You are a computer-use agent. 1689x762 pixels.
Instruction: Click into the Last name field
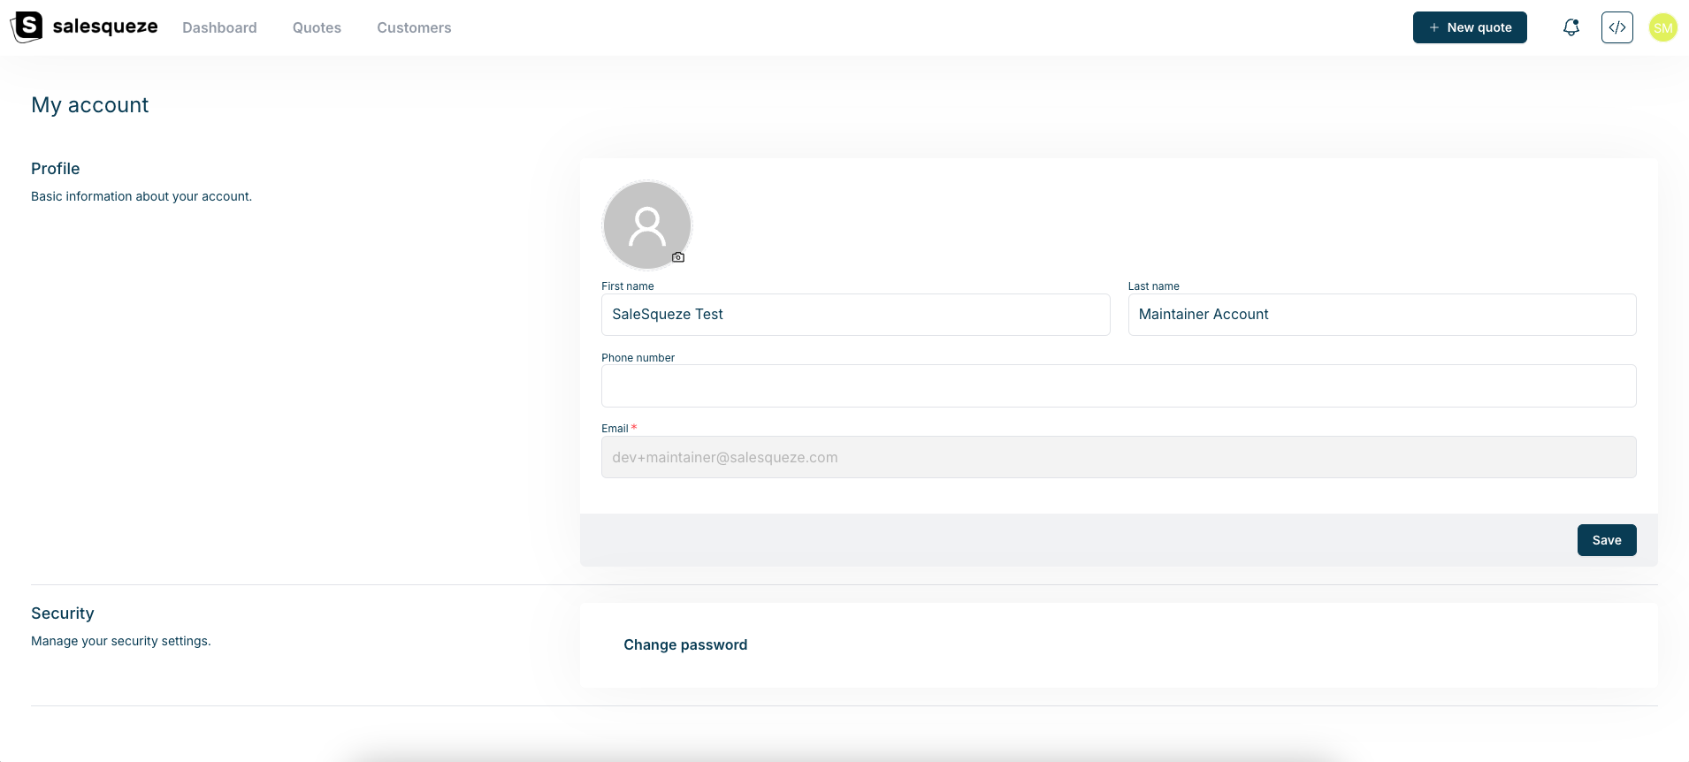click(1381, 315)
